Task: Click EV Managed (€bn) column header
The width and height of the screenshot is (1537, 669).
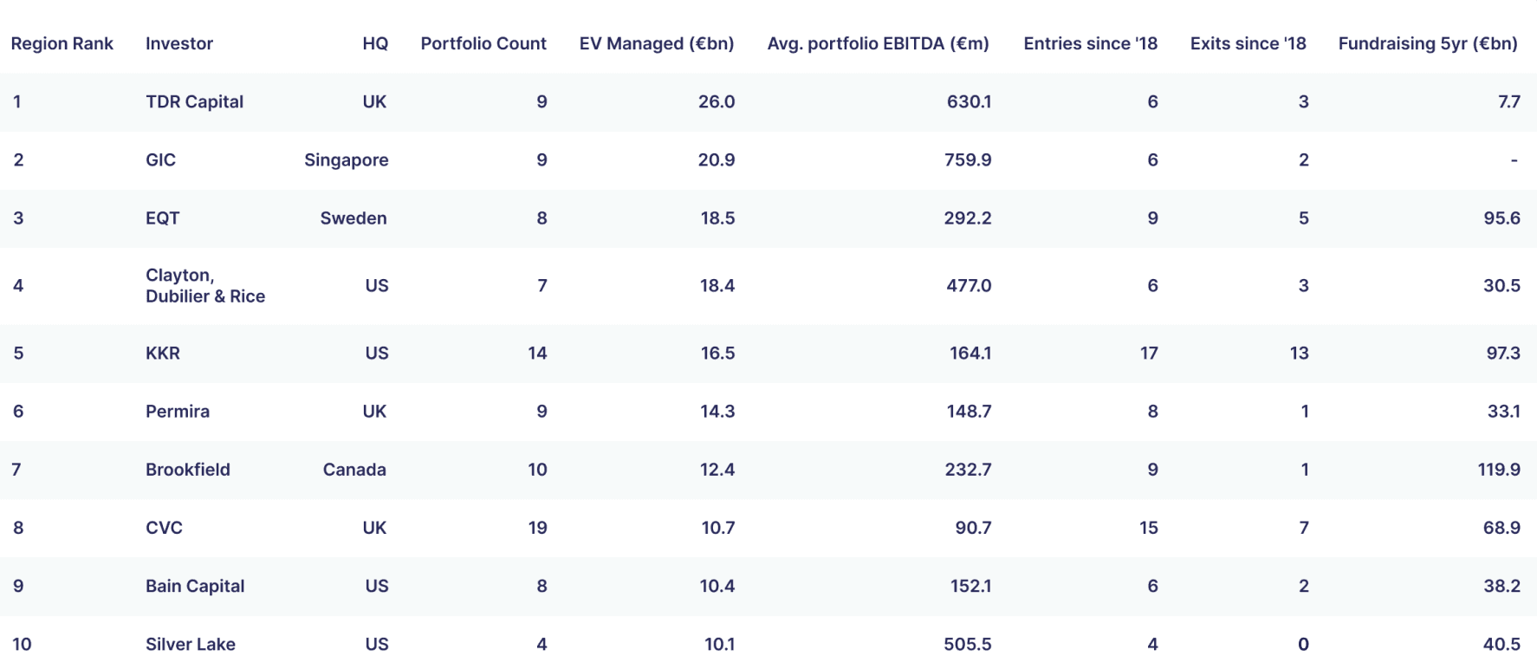Action: (657, 43)
